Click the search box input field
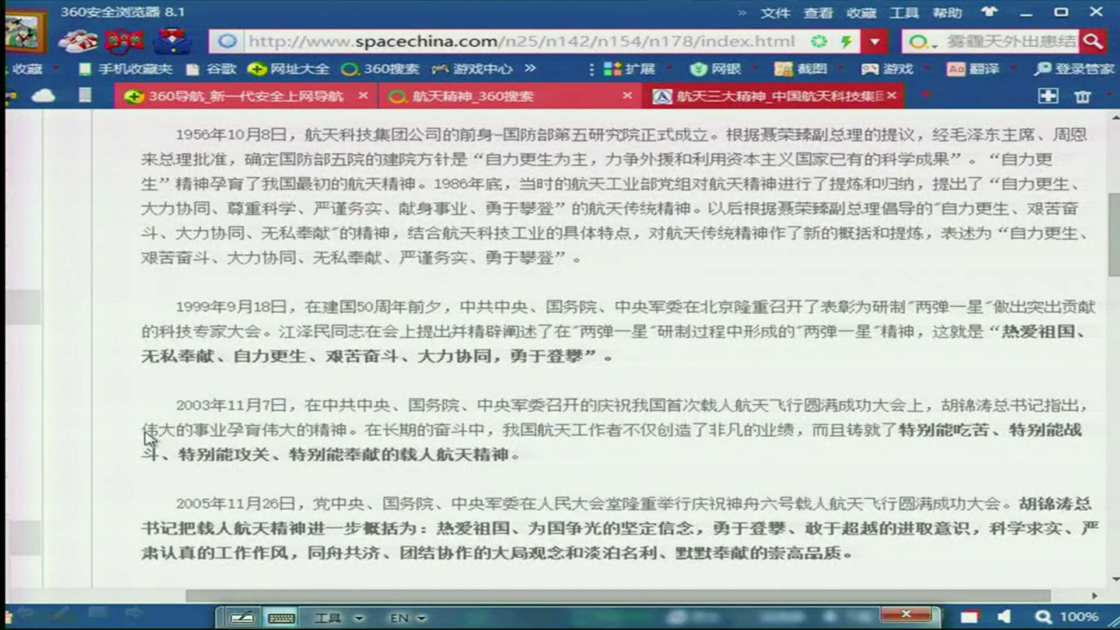The width and height of the screenshot is (1120, 630). point(1011,41)
